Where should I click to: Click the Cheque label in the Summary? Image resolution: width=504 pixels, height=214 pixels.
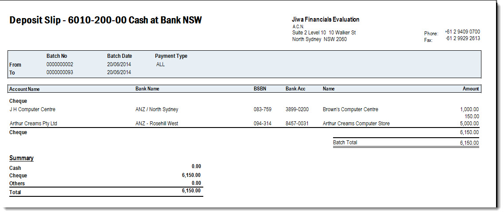tap(18, 176)
